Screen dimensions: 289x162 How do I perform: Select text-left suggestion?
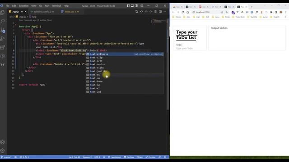pos(125,61)
